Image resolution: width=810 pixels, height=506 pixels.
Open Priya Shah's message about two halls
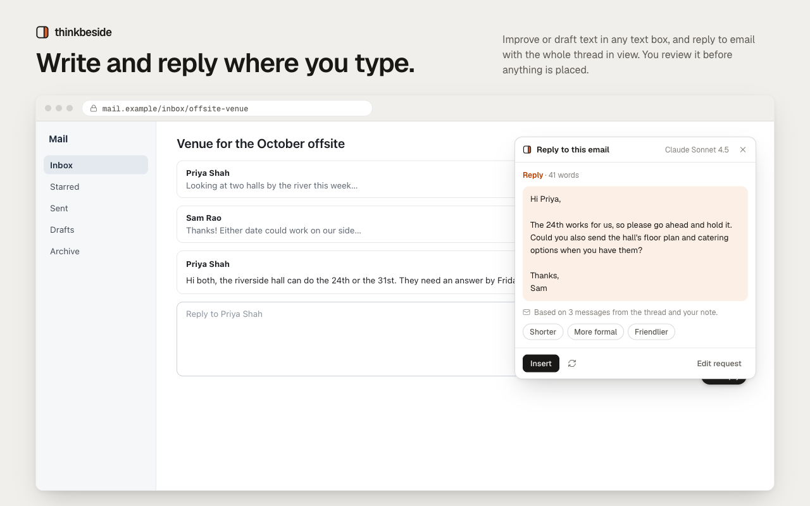[347, 179]
